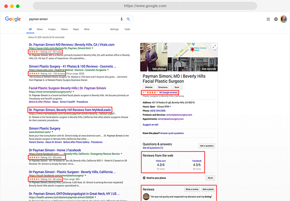Image resolution: width=290 pixels, height=201 pixels.
Task: Expand the hours dropdown next to Closes 5PM
Action: point(170,107)
